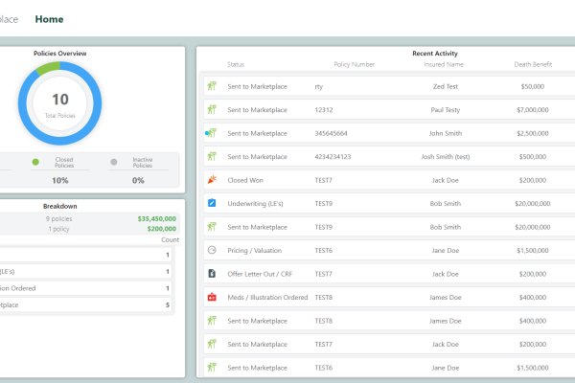Click the Policy Number column header
Image resolution: width=575 pixels, height=383 pixels.
(354, 64)
